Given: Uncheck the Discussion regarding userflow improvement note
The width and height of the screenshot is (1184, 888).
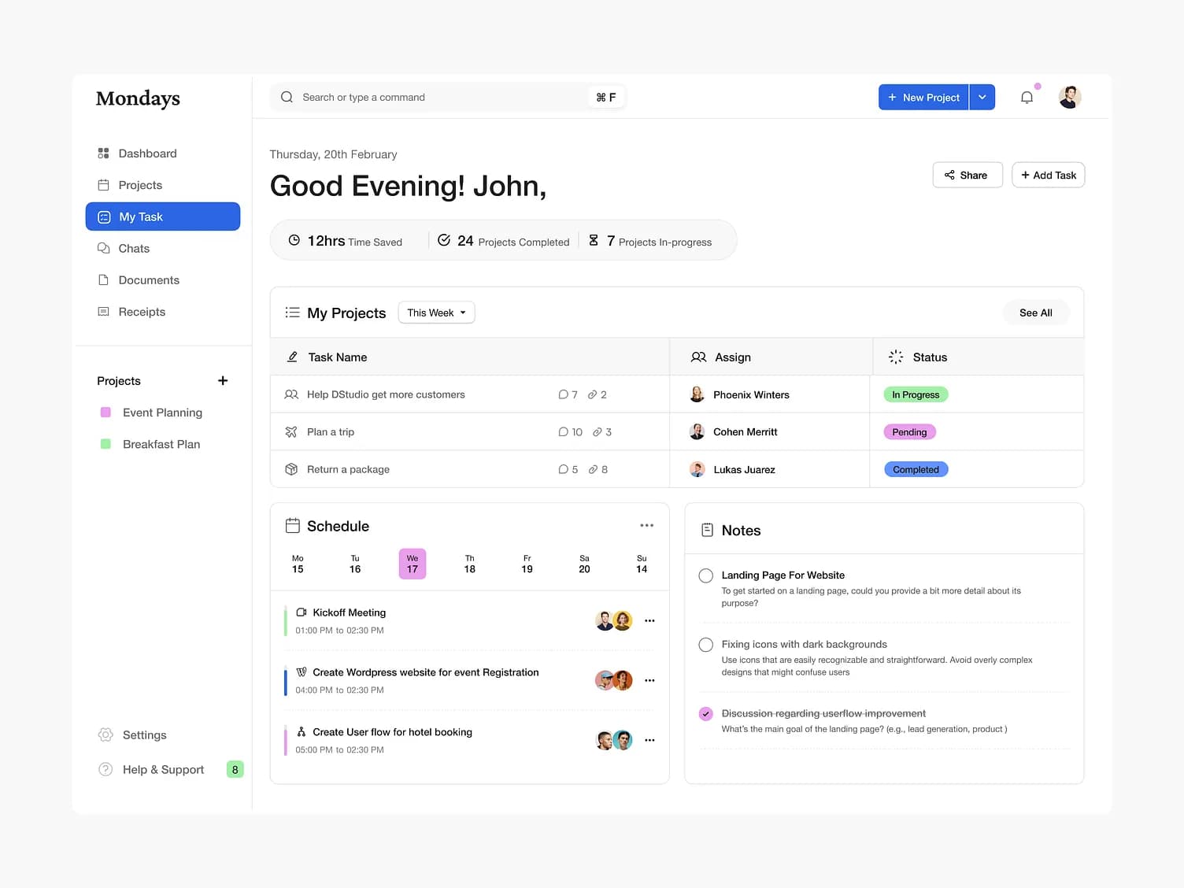Looking at the screenshot, I should [705, 713].
